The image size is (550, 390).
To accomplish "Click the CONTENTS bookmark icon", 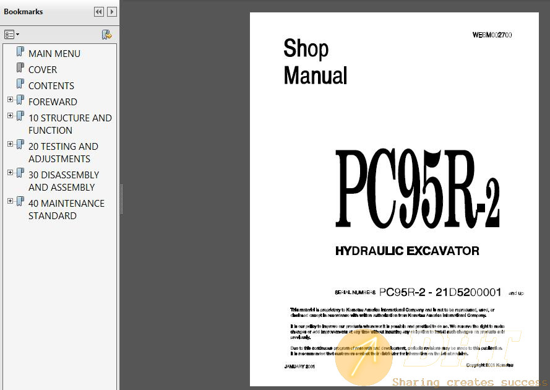I will [x=20, y=84].
